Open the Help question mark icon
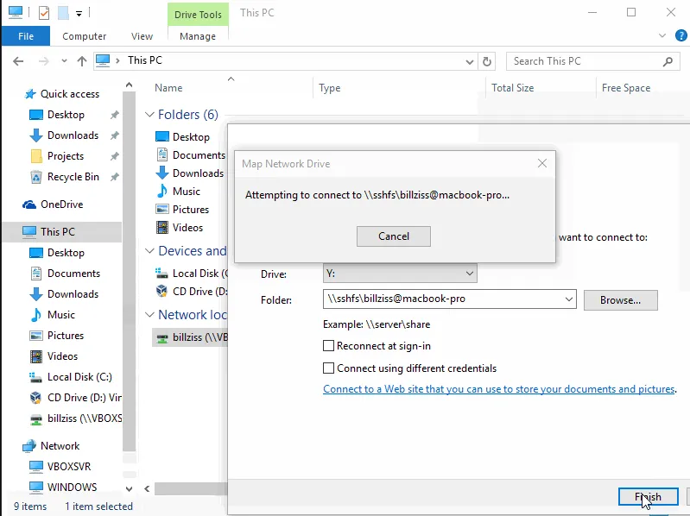Screen dimensions: 690x516 (x=679, y=36)
